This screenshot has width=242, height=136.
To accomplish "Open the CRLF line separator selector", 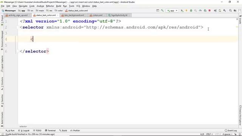I will coord(209,134).
